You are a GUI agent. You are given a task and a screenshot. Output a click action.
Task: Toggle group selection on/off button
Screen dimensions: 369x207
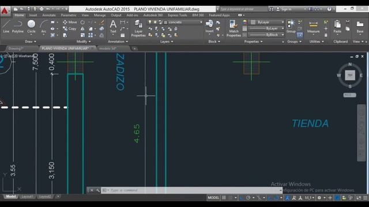(300, 35)
